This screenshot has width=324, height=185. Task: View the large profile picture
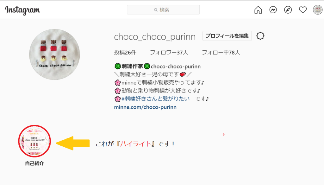click(54, 54)
